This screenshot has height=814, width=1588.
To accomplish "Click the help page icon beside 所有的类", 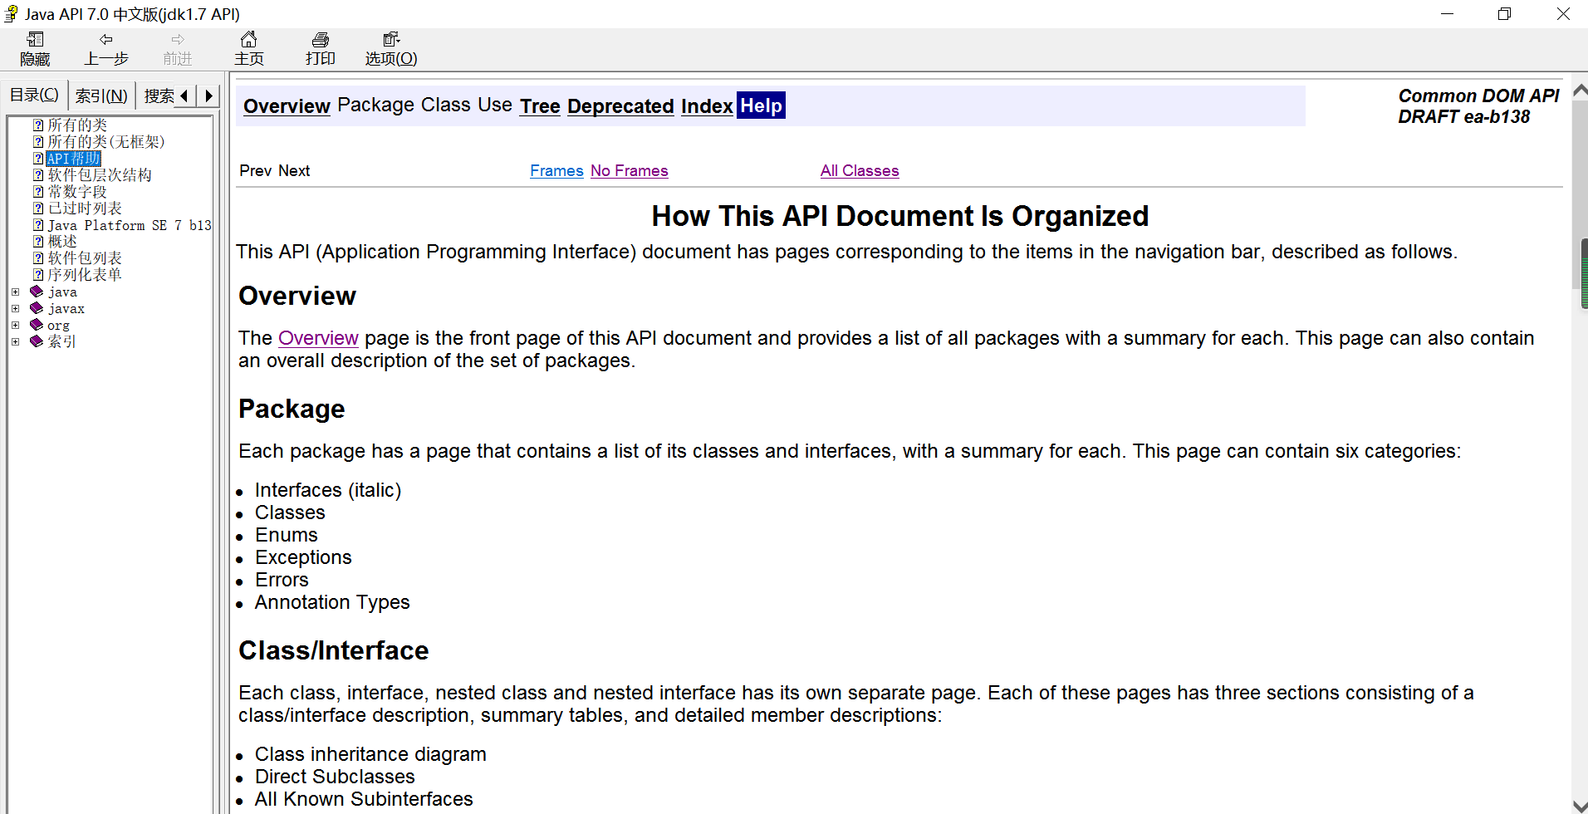I will tap(38, 125).
